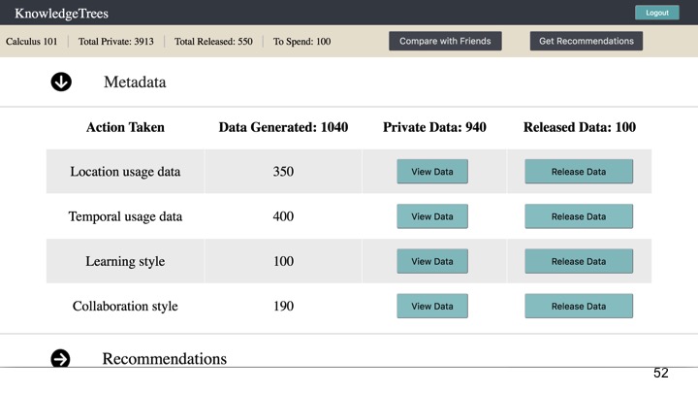Click the KnowledgeTrees logo title

point(61,14)
